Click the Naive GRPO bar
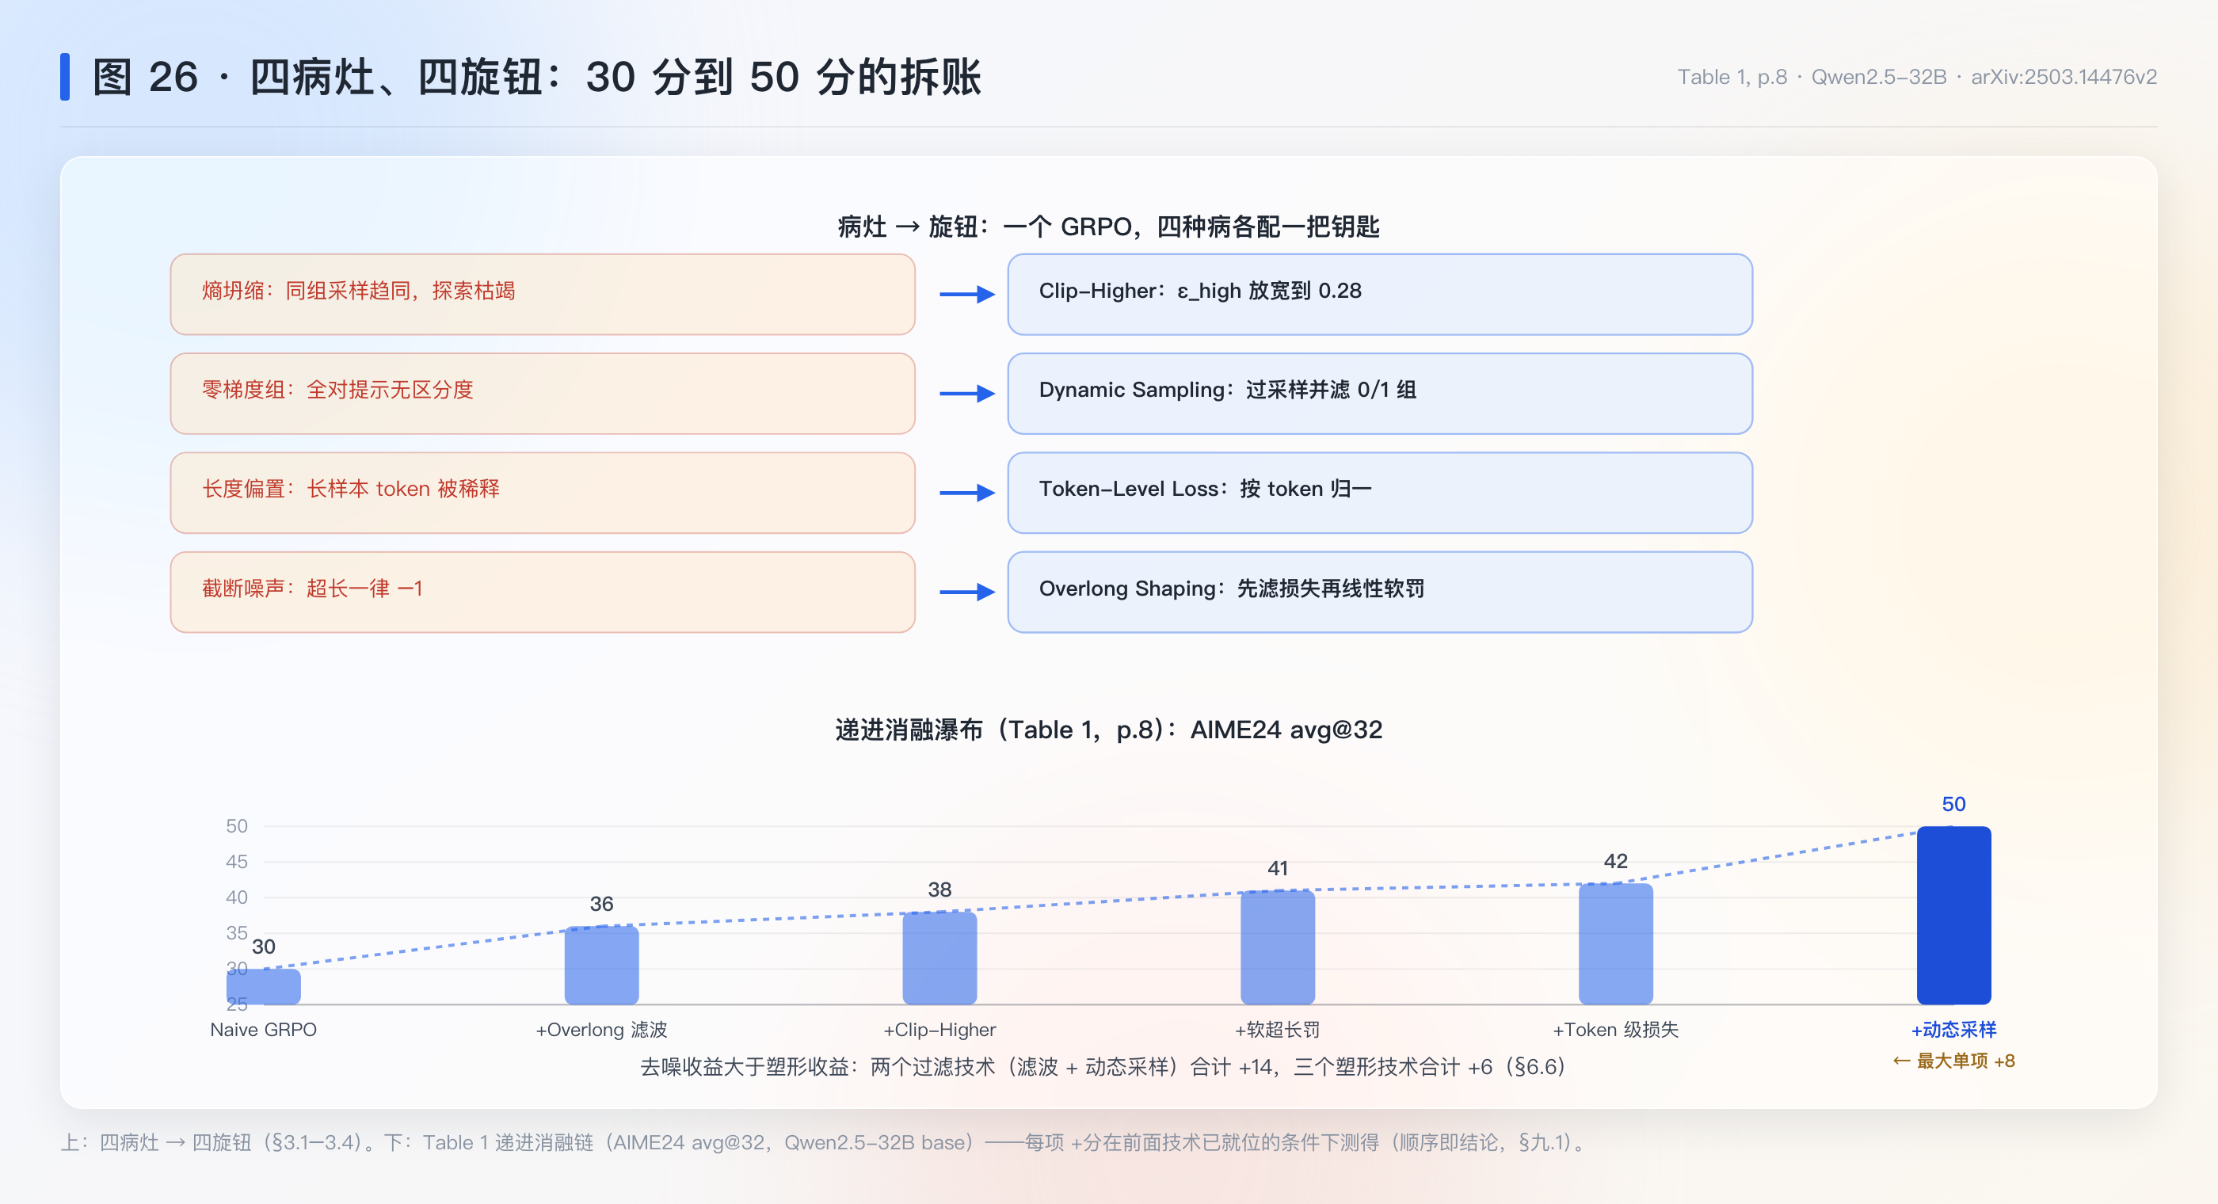Screen dimensions: 2218x1204 pyautogui.click(x=264, y=986)
